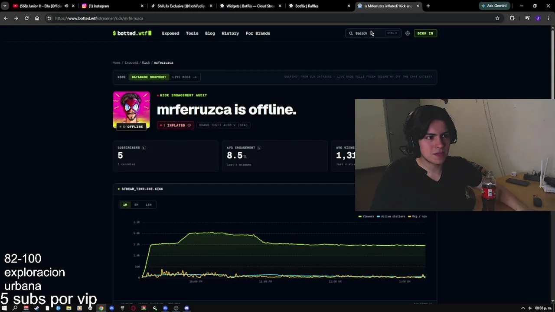Click the mrferruzca profile avatar
555x312 pixels.
click(131, 110)
